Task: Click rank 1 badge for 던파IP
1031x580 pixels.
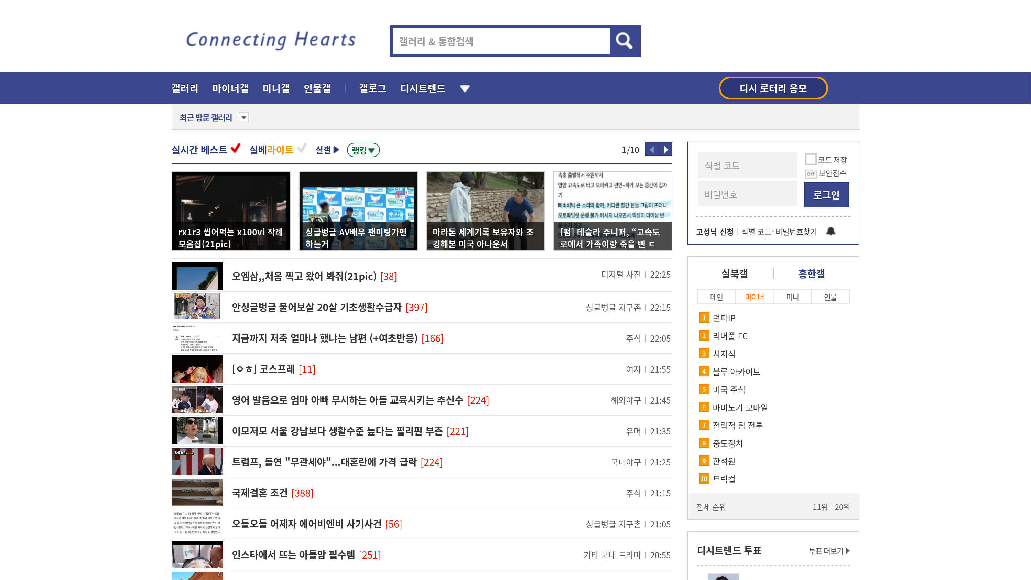Action: click(x=704, y=318)
